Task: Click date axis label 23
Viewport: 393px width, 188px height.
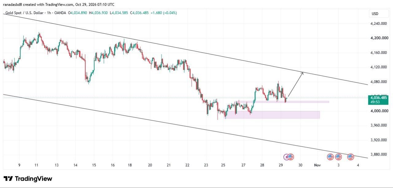Action: point(206,165)
